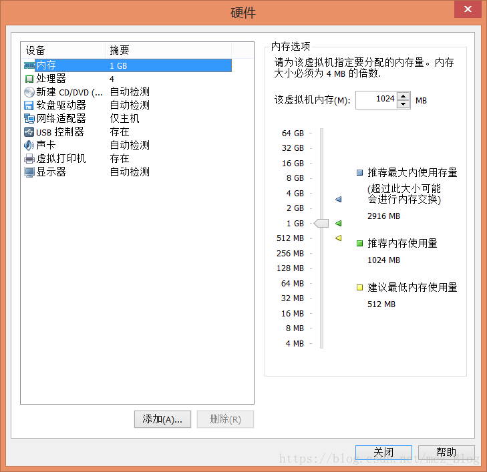The width and height of the screenshot is (487, 472).
Task: Decrease memory with the down spinner arrow
Action: pos(403,104)
